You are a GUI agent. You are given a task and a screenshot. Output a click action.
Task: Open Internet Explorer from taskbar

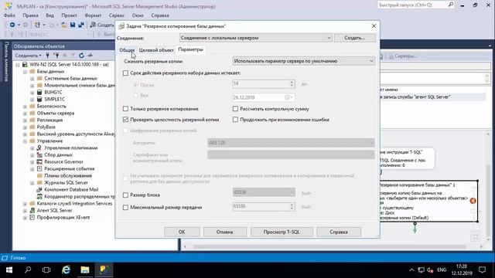coord(66,270)
